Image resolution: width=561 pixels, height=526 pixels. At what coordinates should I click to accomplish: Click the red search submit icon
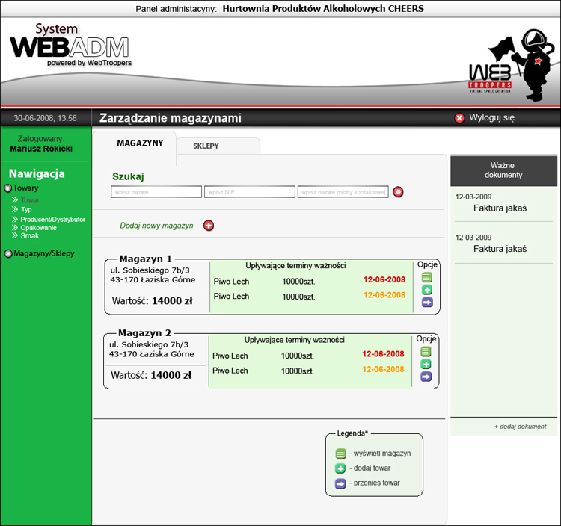click(399, 192)
